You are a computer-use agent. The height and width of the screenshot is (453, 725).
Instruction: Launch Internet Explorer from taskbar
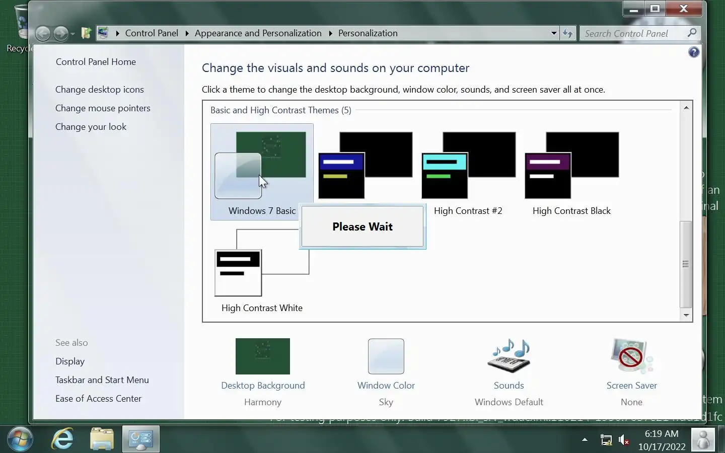(63, 439)
